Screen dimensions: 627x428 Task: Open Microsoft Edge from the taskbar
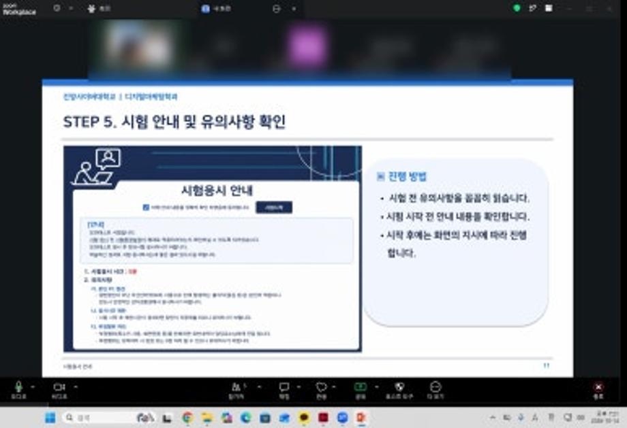pos(245,418)
